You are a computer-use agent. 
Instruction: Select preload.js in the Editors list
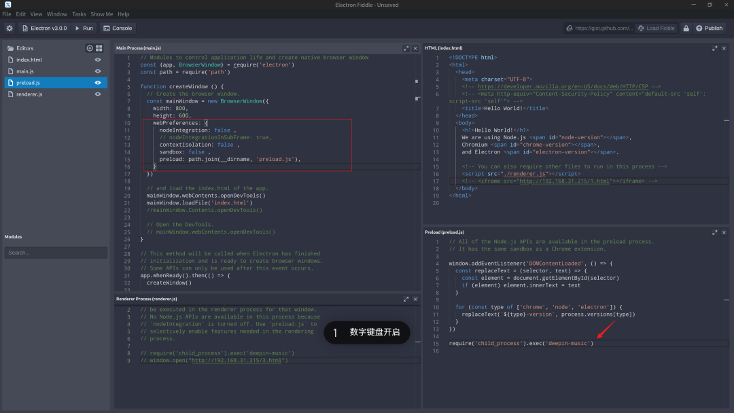[x=56, y=83]
